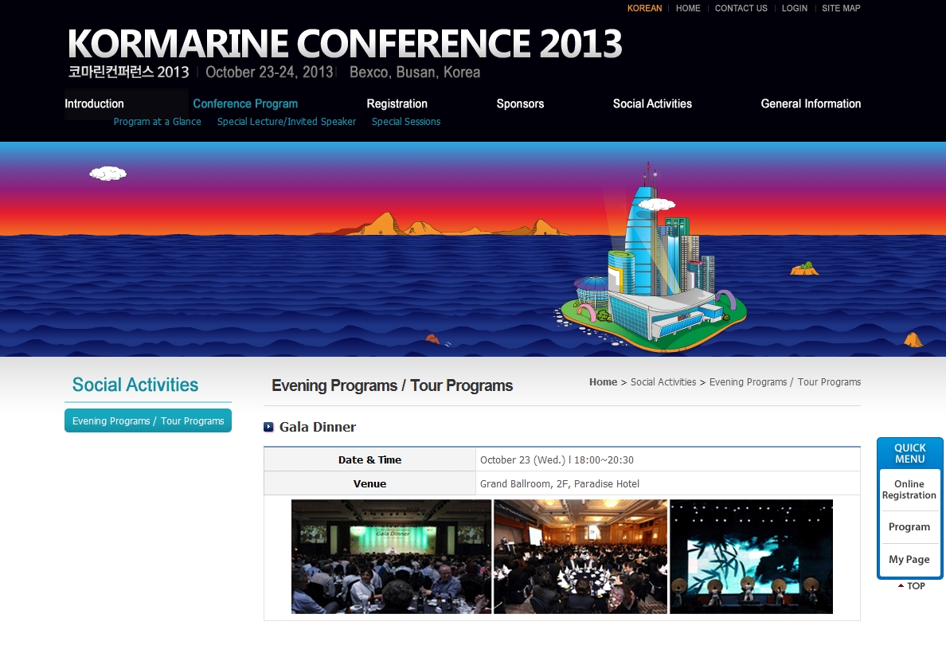Viewport: 946px width, 653px height.
Task: Select Special Sessions submenu item
Action: click(x=406, y=122)
